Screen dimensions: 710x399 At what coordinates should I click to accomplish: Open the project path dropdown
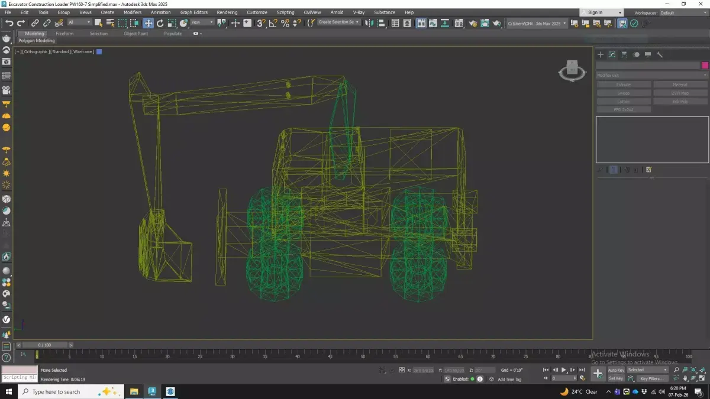tap(537, 23)
